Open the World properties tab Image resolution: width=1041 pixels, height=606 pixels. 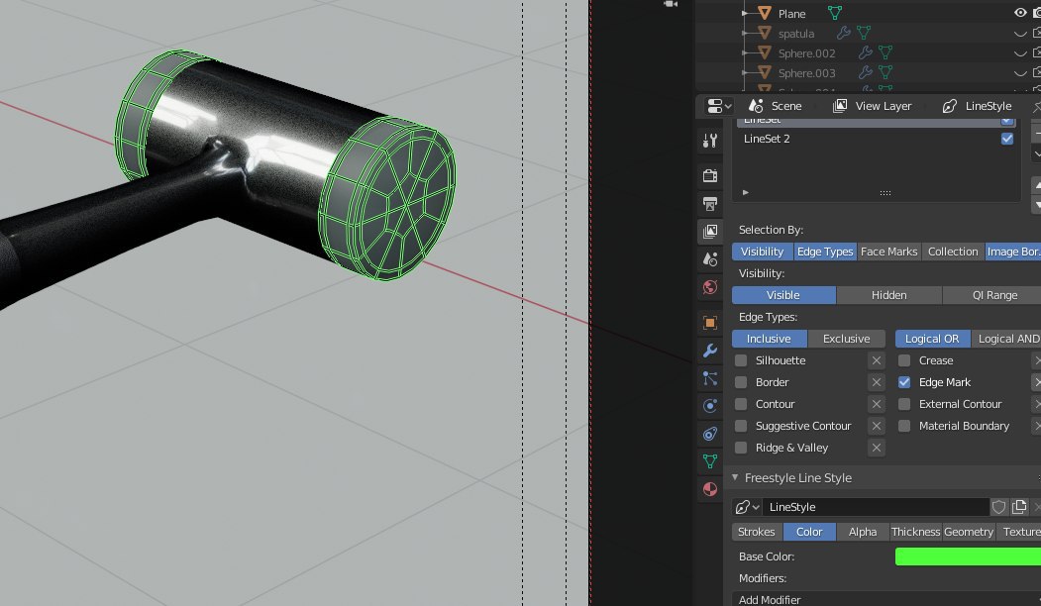(x=710, y=287)
